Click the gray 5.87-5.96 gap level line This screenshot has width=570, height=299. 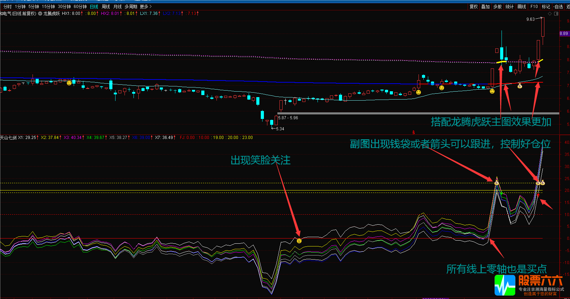click(418, 113)
